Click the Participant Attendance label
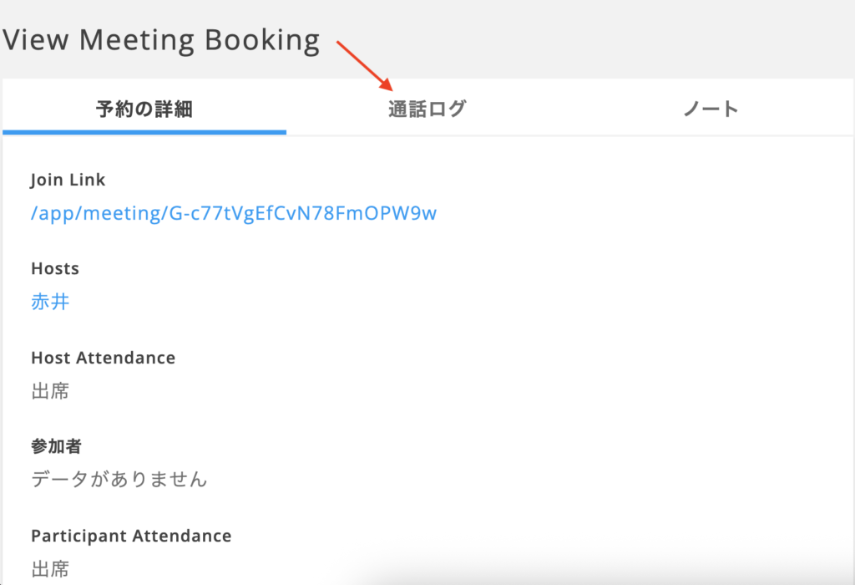 (x=131, y=536)
